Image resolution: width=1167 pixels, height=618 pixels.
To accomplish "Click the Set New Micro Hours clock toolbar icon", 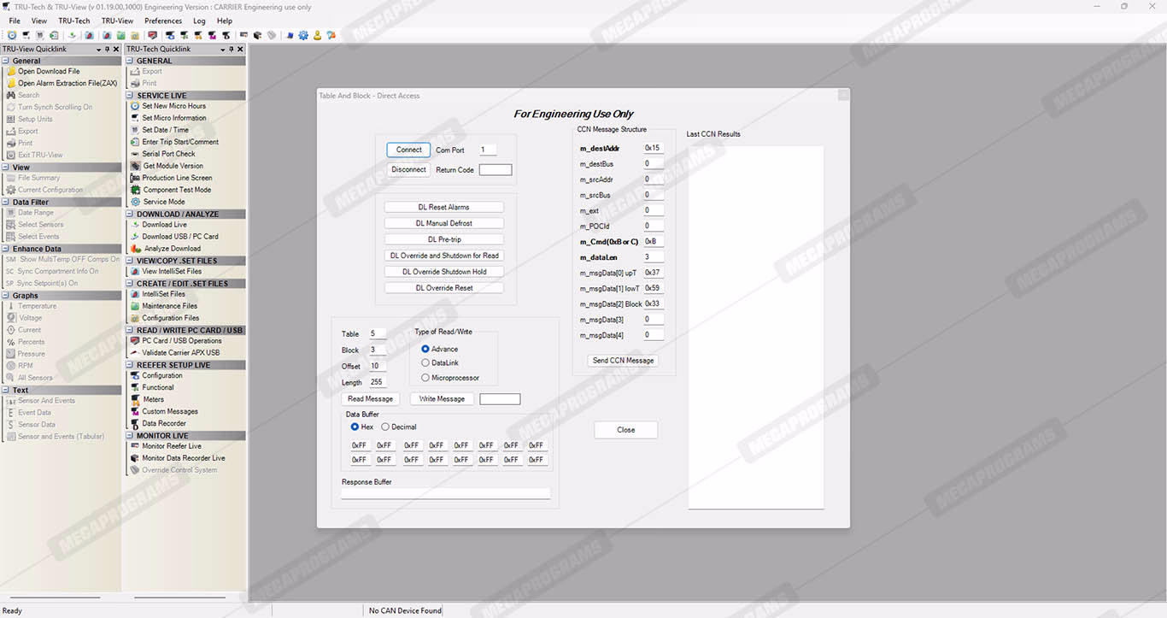I will 12,36.
